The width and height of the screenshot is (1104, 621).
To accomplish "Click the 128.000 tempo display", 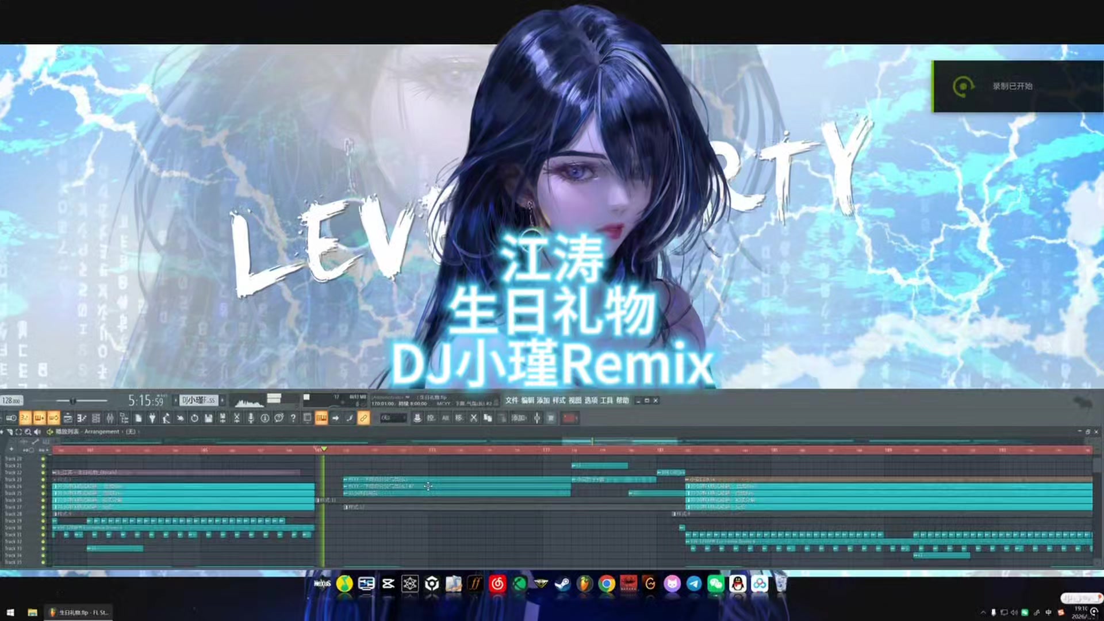I will pyautogui.click(x=11, y=401).
